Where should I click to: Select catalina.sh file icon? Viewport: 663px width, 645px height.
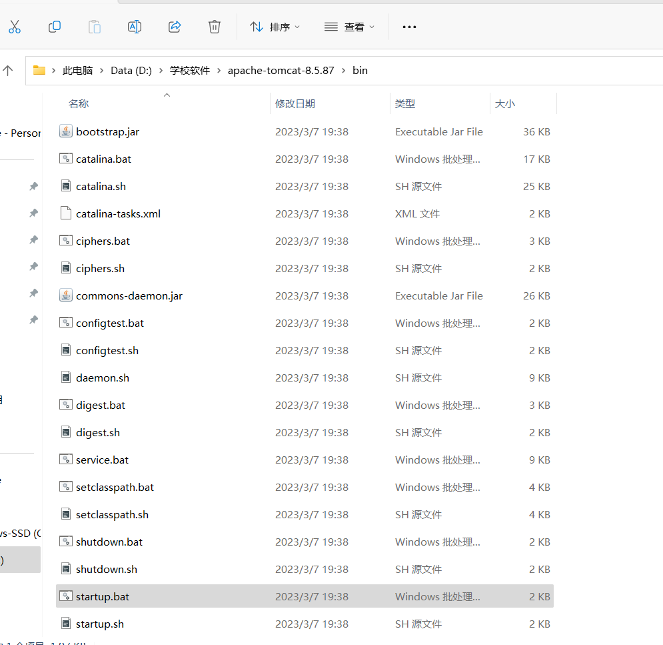click(66, 186)
